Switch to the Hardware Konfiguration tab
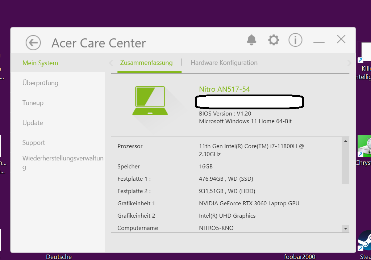Screen dimensions: 371x260 point(224,63)
